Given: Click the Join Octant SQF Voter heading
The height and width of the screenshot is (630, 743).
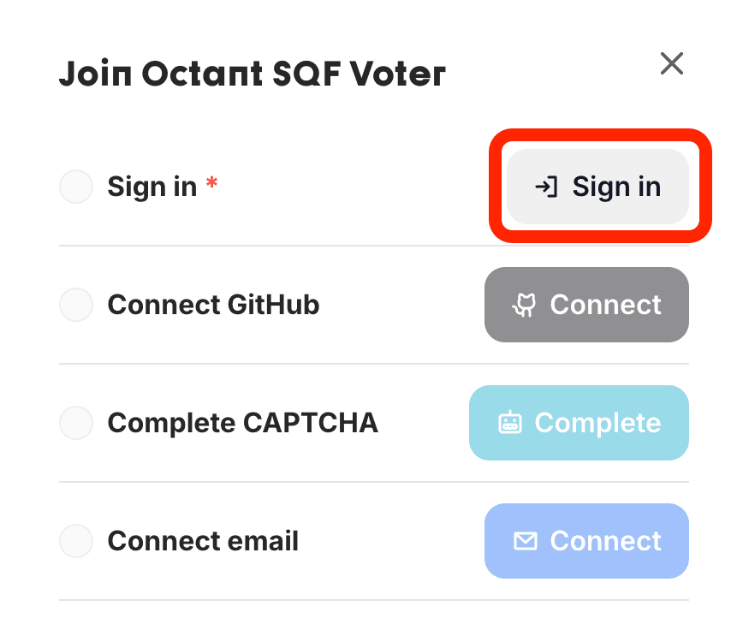Looking at the screenshot, I should pyautogui.click(x=252, y=74).
